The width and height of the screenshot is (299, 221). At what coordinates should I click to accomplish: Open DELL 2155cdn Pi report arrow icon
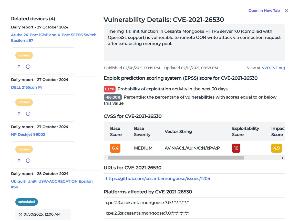pyautogui.click(x=19, y=114)
